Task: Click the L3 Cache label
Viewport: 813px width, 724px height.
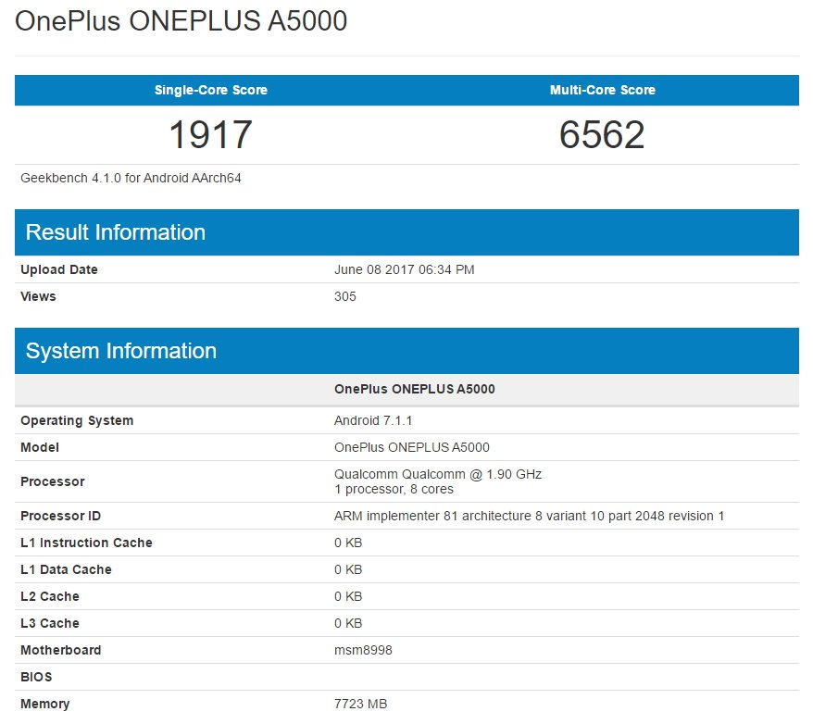Action: [50, 623]
